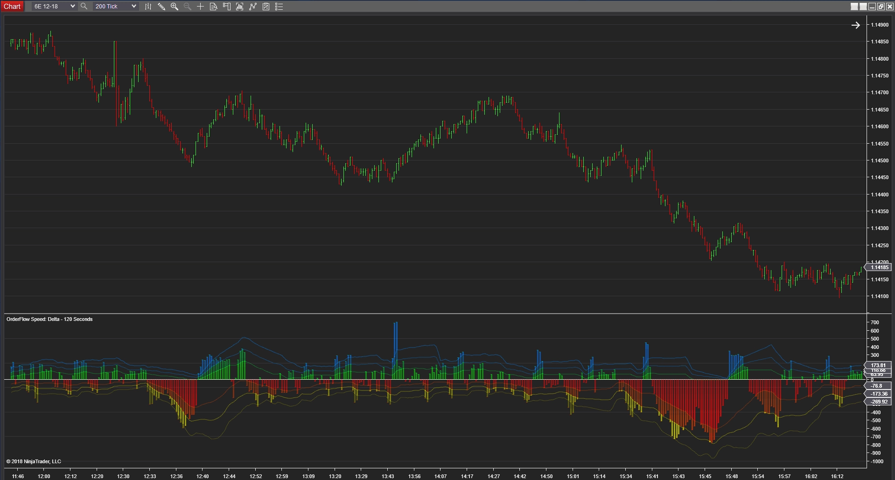The height and width of the screenshot is (480, 895).
Task: Click the first window link box
Action: coord(854,7)
